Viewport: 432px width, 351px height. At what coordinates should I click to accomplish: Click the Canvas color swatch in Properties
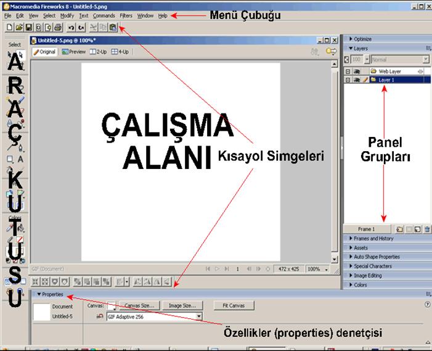pos(111,305)
